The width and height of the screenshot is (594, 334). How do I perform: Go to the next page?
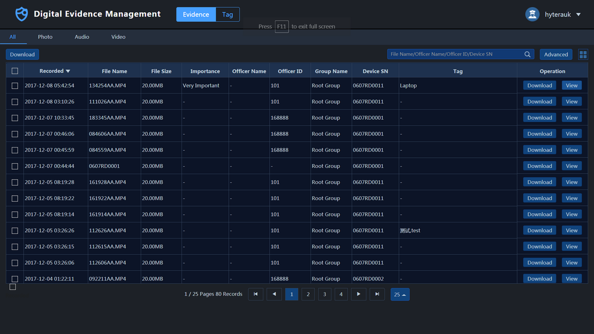tap(358, 294)
